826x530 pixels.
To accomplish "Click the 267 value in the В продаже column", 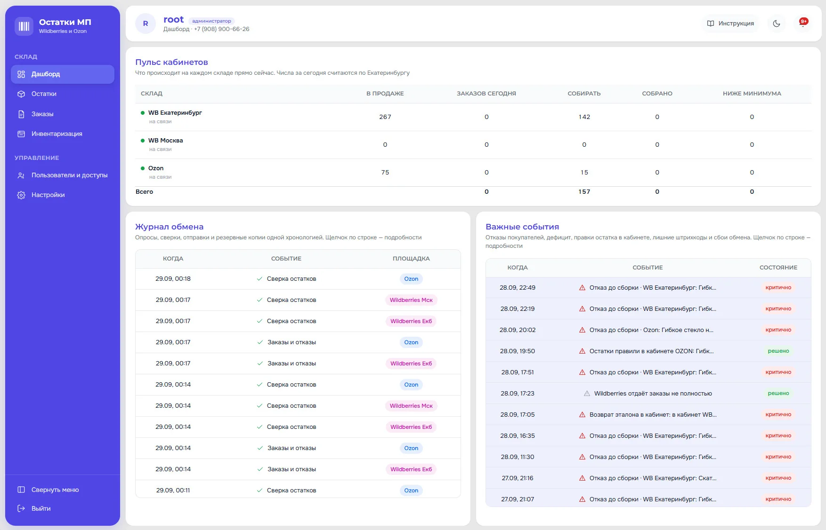I will [385, 117].
